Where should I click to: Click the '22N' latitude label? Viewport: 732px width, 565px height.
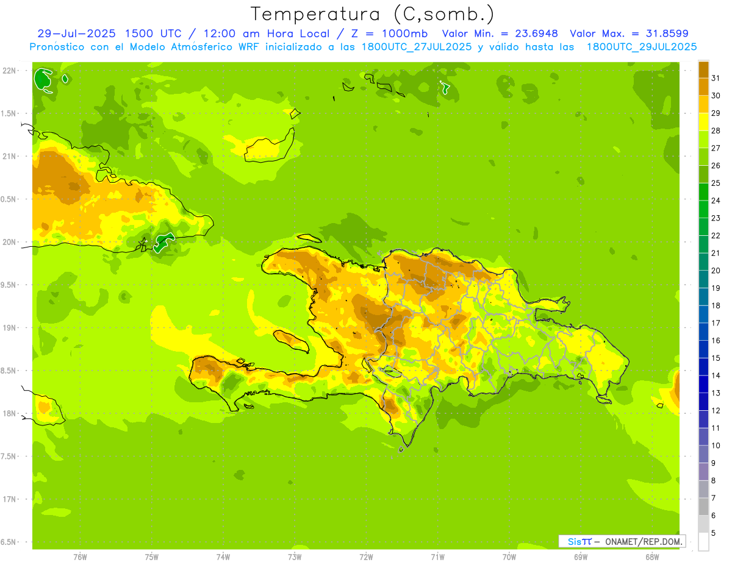tap(9, 71)
